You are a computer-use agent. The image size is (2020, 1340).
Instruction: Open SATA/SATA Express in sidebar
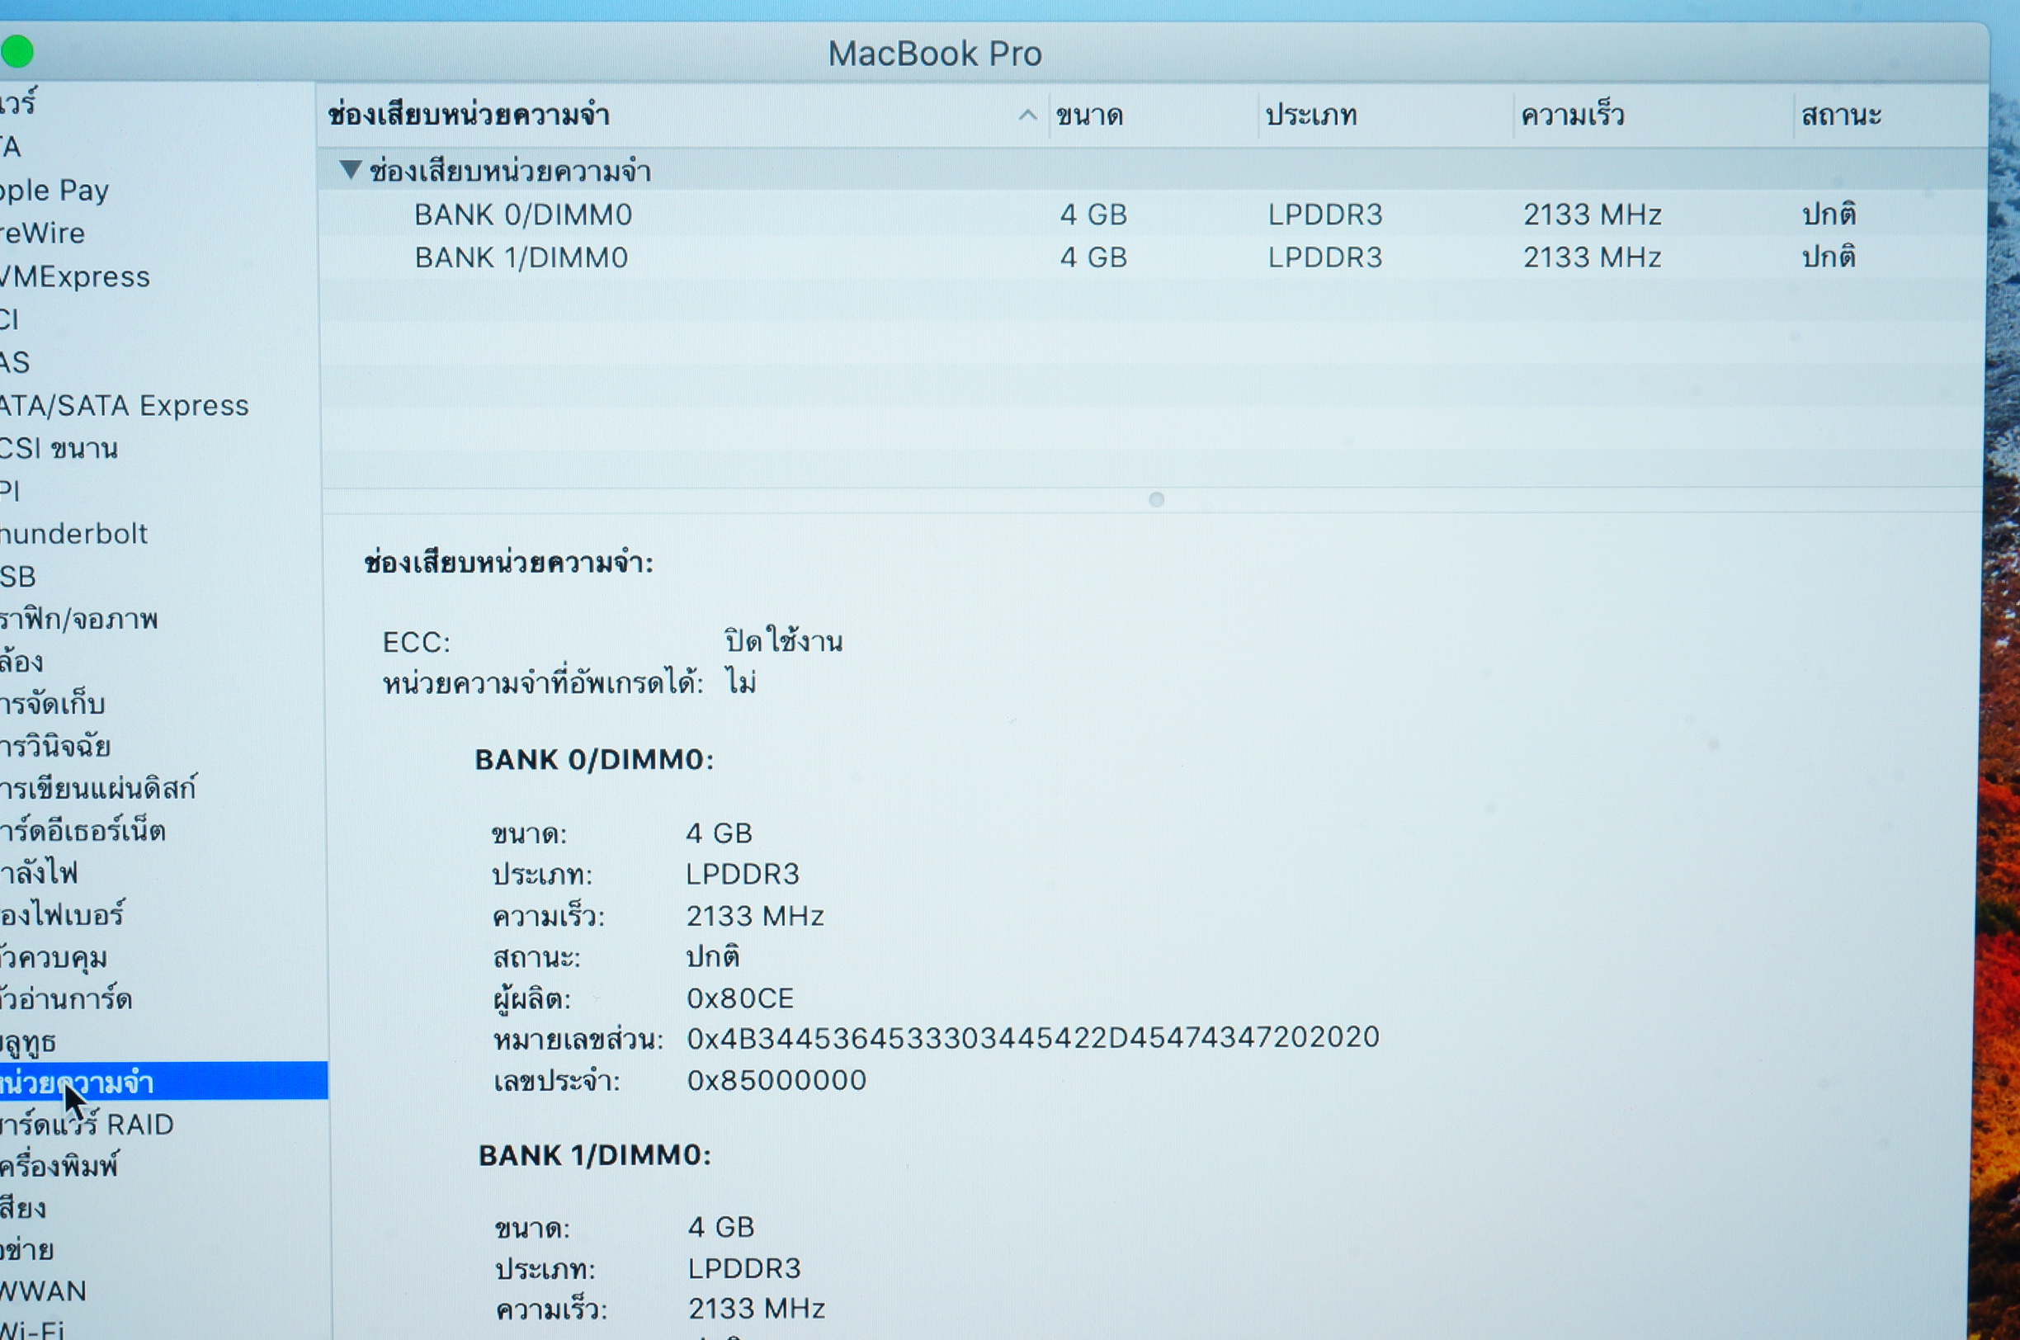pos(125,404)
